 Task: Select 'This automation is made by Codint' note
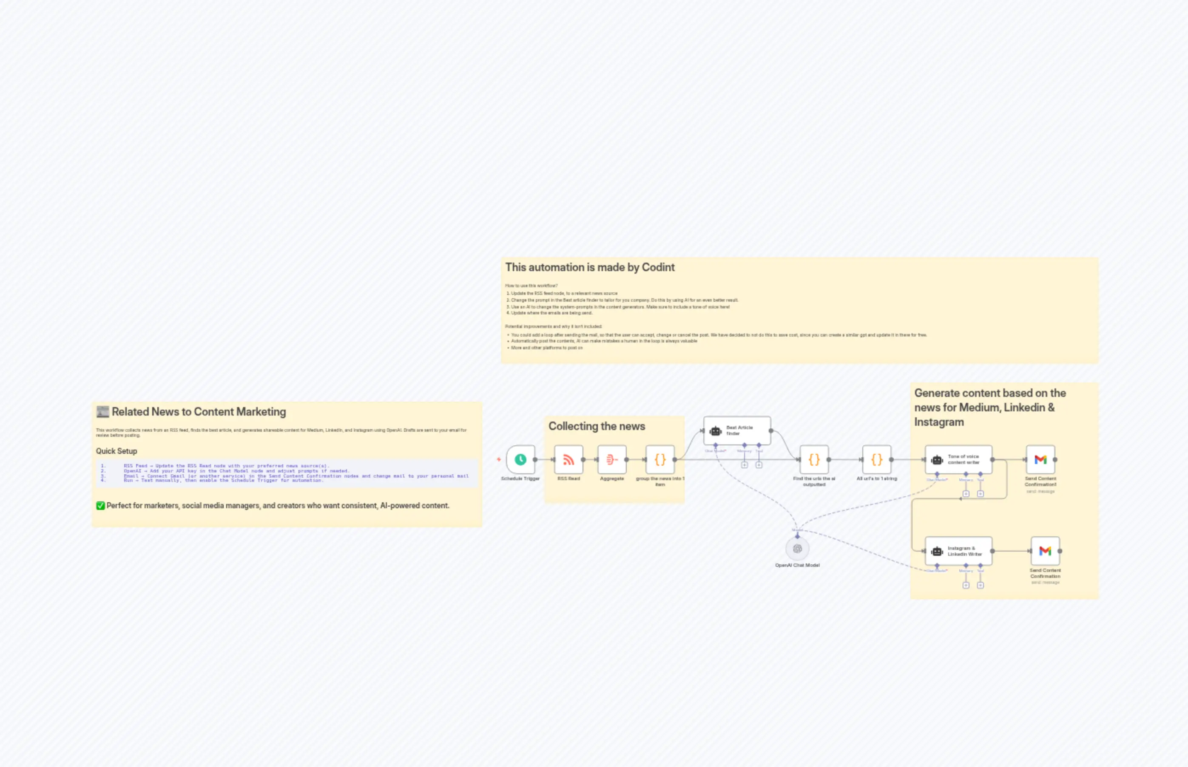click(589, 267)
